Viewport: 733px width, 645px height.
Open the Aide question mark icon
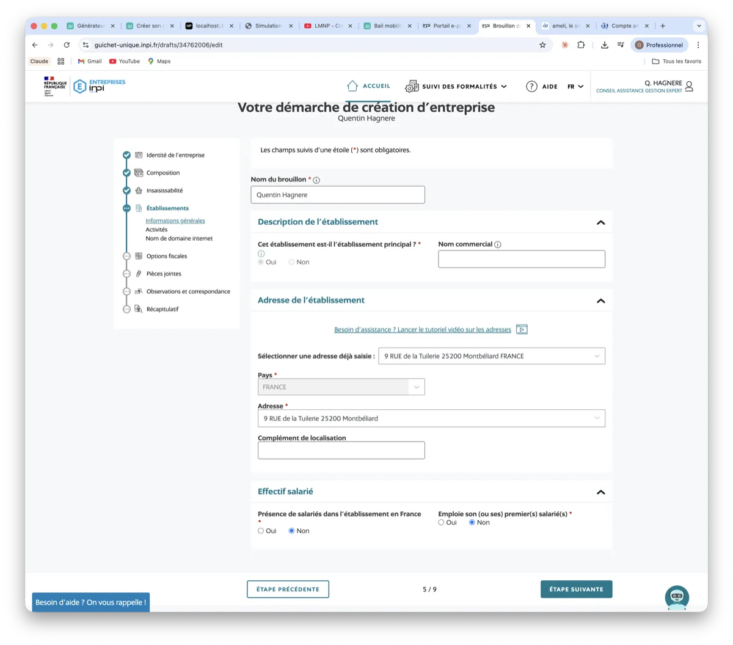(531, 86)
